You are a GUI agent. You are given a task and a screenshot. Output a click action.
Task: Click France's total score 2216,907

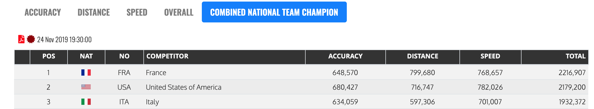(572, 73)
